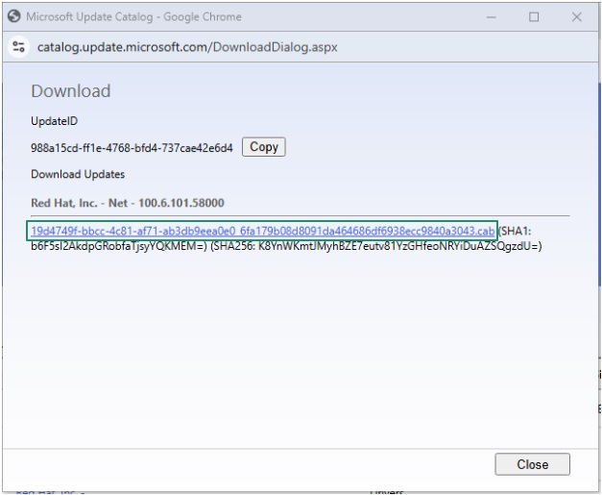Click the window title 'Microsoft Update Catalog - Google Chrome'
The width and height of the screenshot is (602, 495).
pos(134,17)
